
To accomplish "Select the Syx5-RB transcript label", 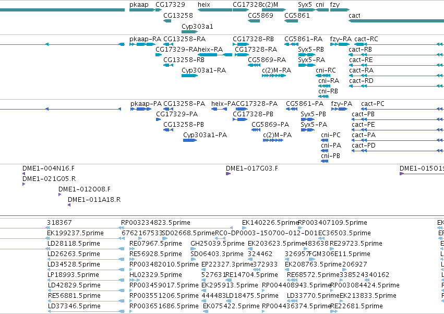I will 311,50.
